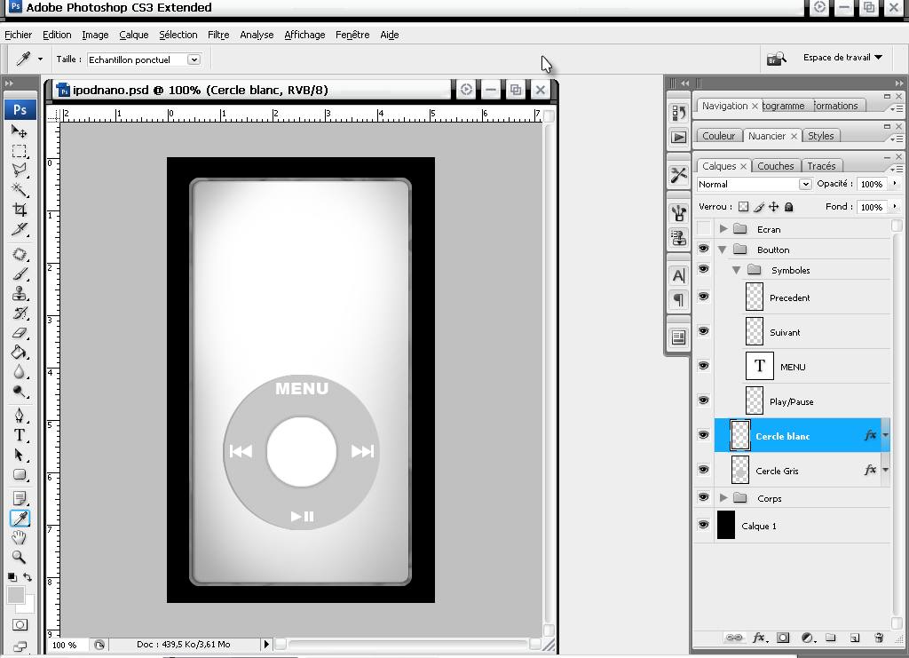Select the Notes tool
The image size is (909, 658).
[20, 498]
